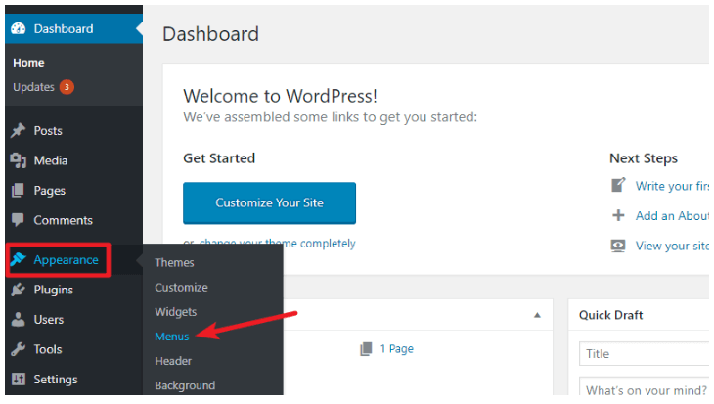
Task: Click change your theme completely link
Action: pyautogui.click(x=278, y=244)
